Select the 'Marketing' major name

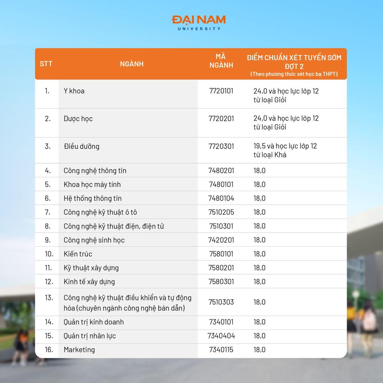coord(79,350)
